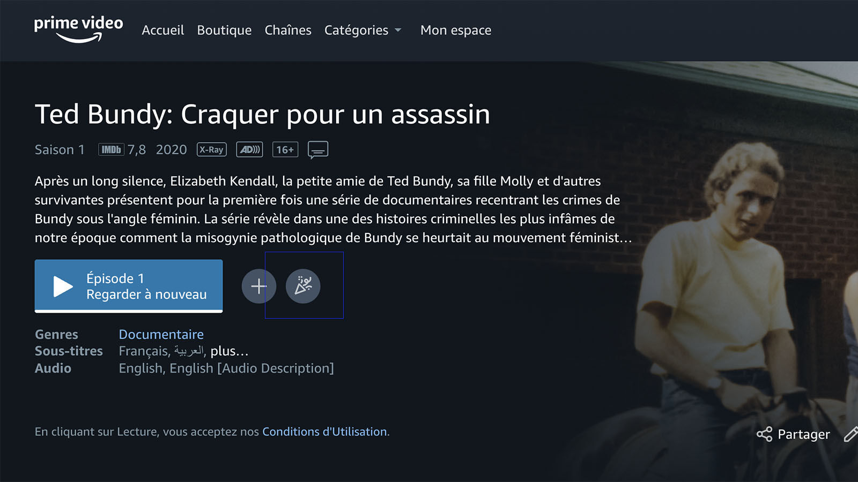
Task: Click the 16+ age rating badge
Action: [x=285, y=149]
